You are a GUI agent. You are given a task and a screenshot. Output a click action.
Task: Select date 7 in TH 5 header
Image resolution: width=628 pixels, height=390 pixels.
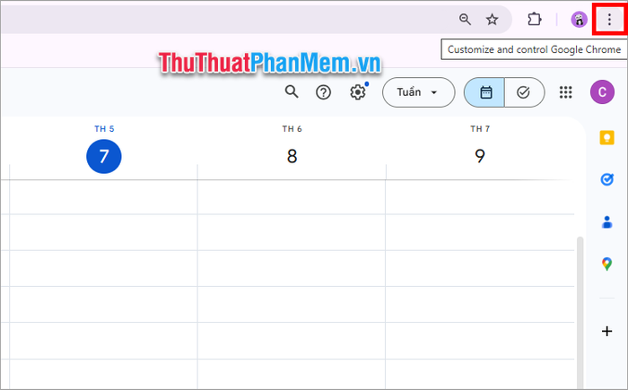tap(104, 156)
